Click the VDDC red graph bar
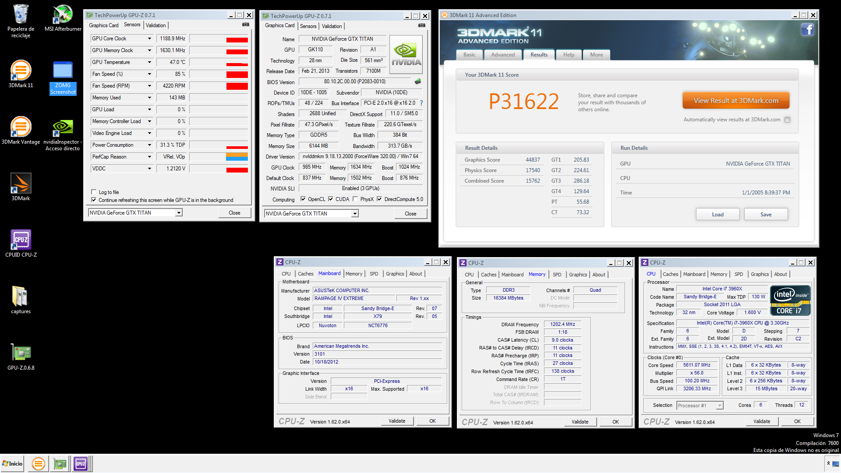The height and width of the screenshot is (473, 841). 237,170
